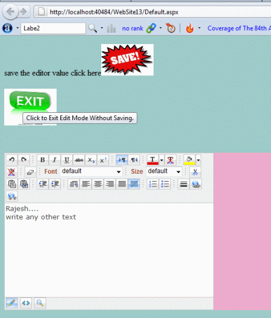The image size is (271, 318).
Task: Switch to Design mode pencil tab
Action: coord(11,303)
